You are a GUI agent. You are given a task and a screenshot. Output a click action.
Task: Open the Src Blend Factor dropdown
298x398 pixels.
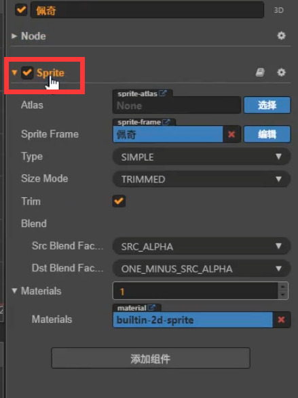[x=202, y=246]
